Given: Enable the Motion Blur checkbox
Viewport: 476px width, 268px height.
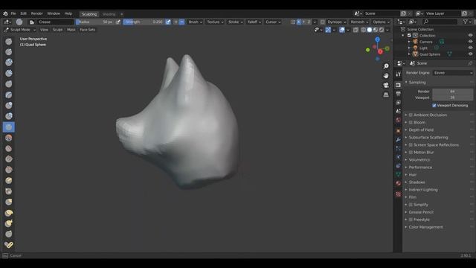Looking at the screenshot, I should (411, 152).
